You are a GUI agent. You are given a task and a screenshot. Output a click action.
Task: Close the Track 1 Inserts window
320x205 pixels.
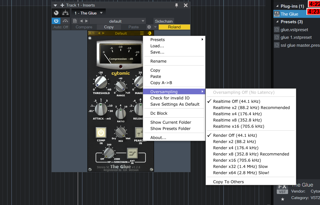point(185,5)
